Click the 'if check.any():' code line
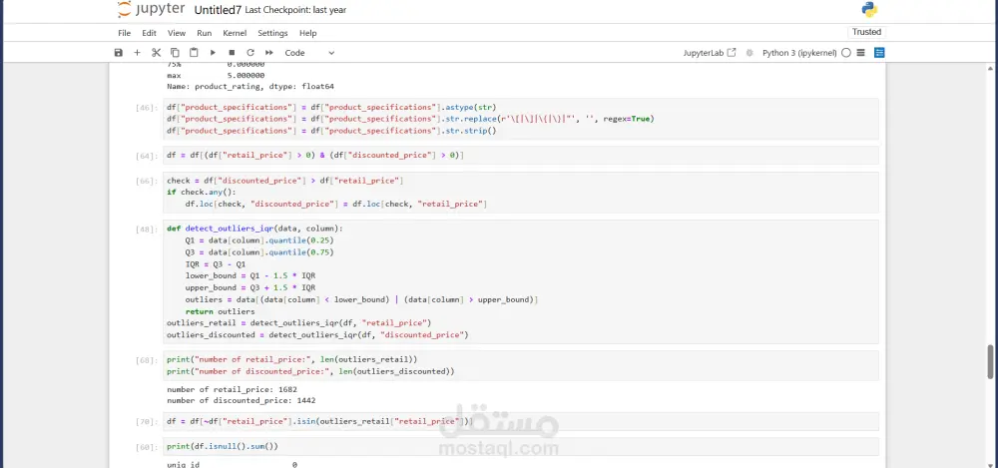The height and width of the screenshot is (468, 998). tap(202, 193)
